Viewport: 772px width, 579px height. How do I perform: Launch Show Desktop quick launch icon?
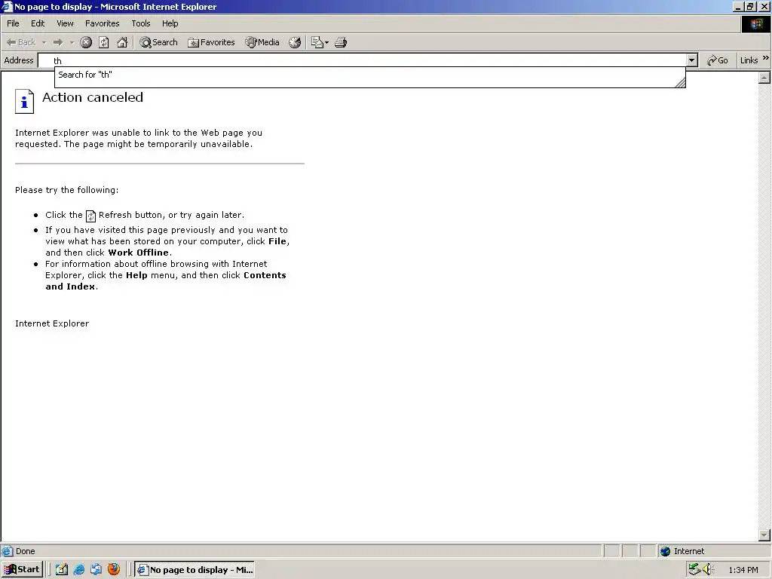pyautogui.click(x=62, y=570)
